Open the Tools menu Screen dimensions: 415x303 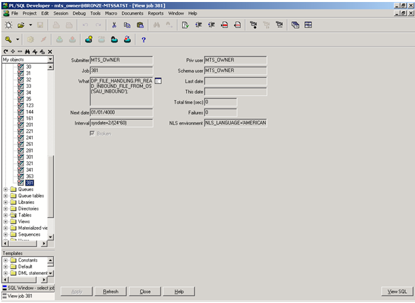click(x=95, y=13)
